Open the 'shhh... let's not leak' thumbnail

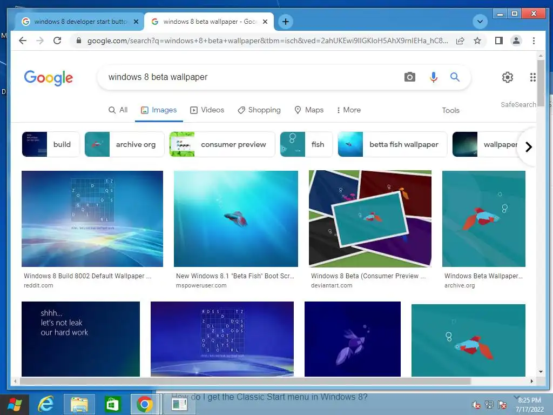80,339
